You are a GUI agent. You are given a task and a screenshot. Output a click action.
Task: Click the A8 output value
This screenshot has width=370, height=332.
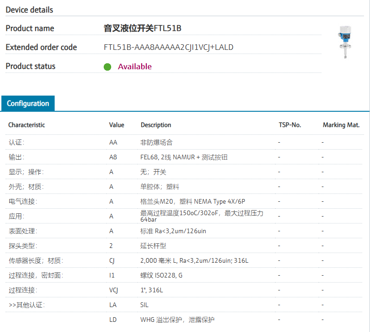[113, 157]
